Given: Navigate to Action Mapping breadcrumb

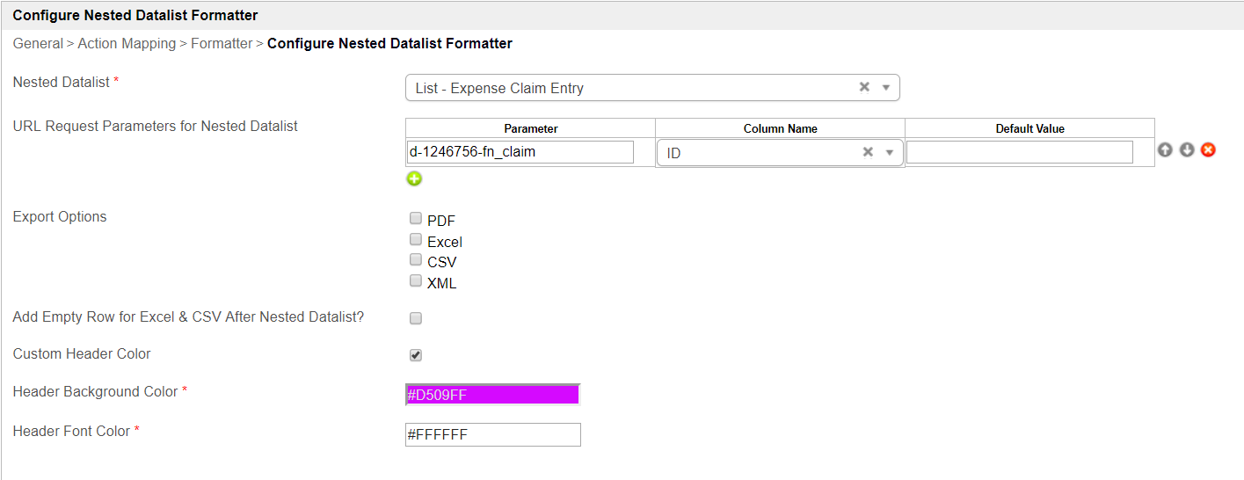Looking at the screenshot, I should pos(127,43).
